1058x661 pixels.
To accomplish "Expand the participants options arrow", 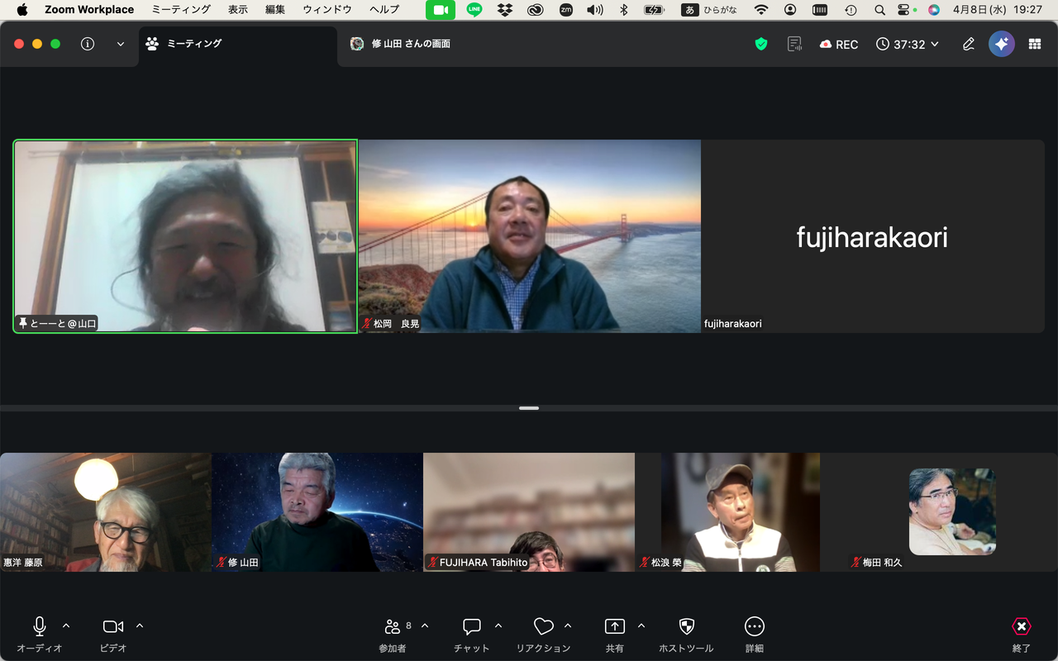I will 425,626.
